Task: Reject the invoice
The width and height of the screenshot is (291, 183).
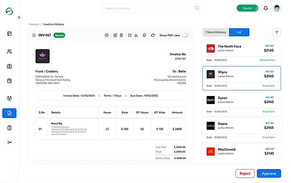Action: (x=245, y=174)
